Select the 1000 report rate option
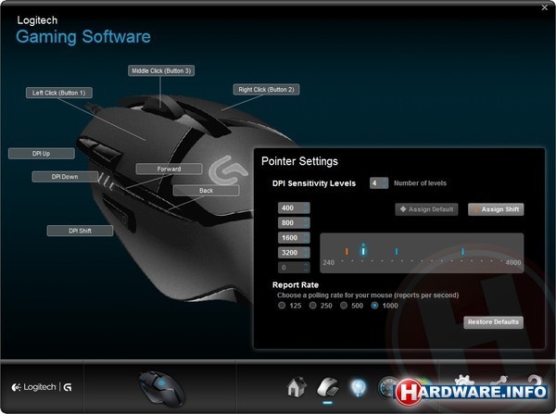 point(374,306)
